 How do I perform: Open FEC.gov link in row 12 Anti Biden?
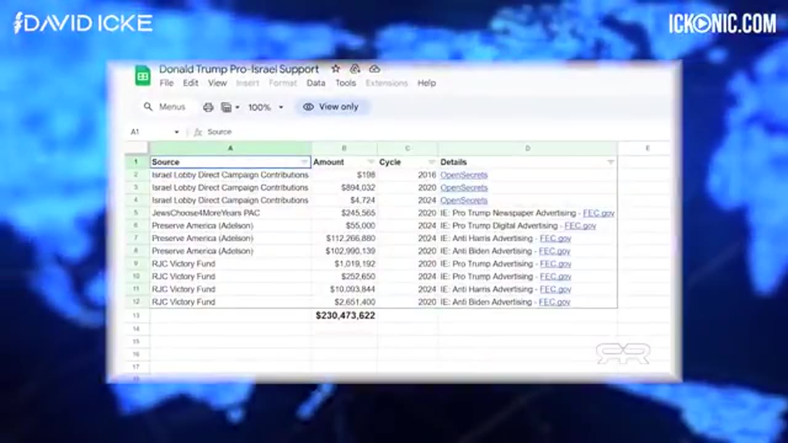tap(555, 302)
